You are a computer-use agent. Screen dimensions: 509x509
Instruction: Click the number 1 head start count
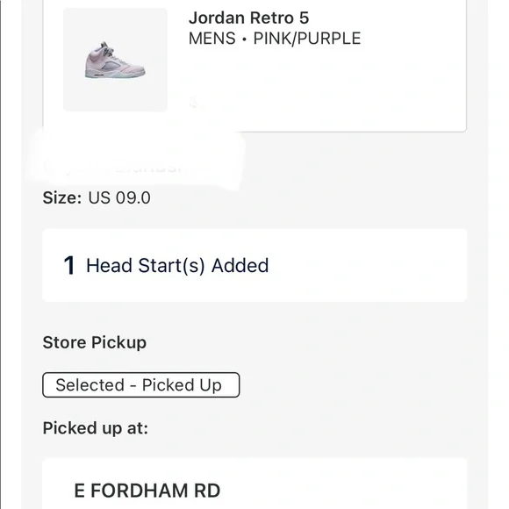coord(69,265)
